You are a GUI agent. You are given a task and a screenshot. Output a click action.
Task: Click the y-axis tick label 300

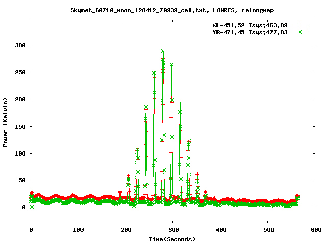tap(20, 45)
